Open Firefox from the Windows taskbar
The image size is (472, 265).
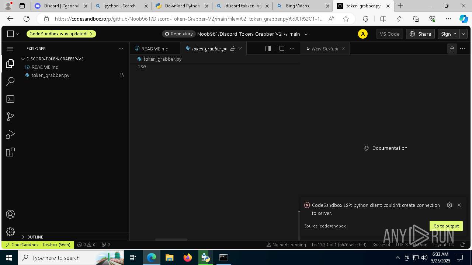[187, 258]
